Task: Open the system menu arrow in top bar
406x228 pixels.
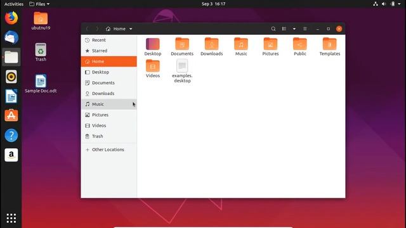Action: (x=400, y=4)
